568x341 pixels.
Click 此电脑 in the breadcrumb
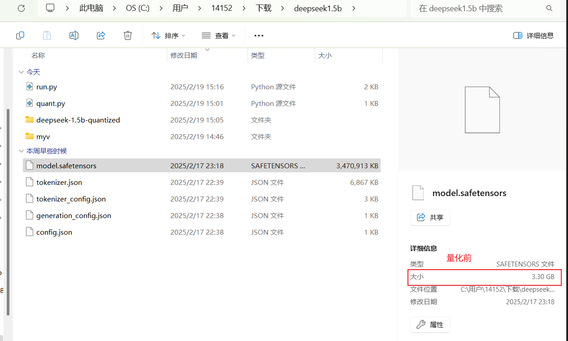[x=91, y=8]
